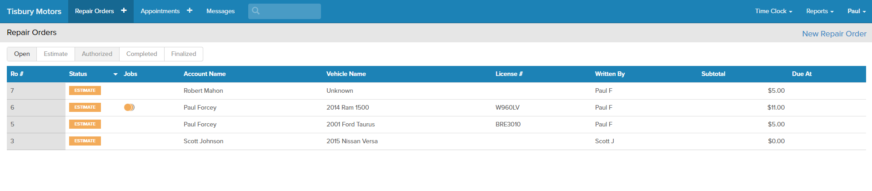872x191 pixels.
Task: Open Messages in the top navigation
Action: [x=221, y=11]
